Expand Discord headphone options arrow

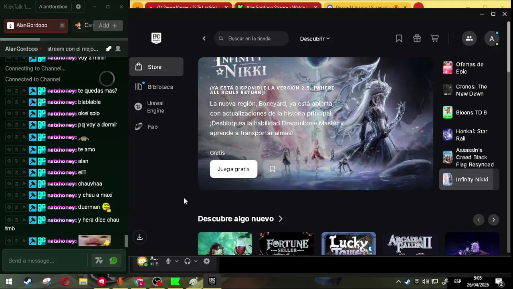pos(196,261)
